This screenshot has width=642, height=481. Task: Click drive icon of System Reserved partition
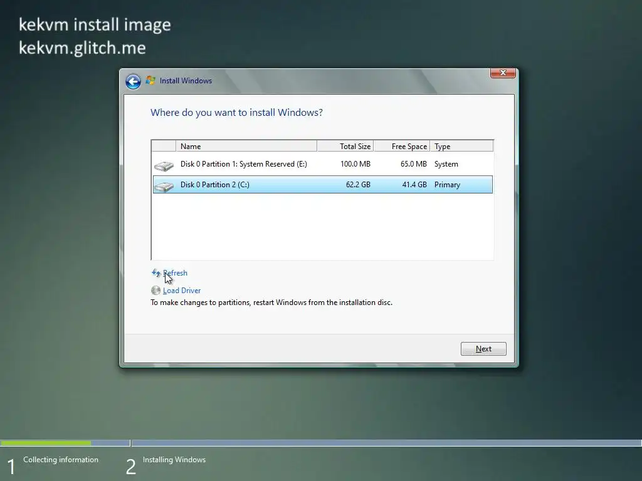click(x=164, y=165)
